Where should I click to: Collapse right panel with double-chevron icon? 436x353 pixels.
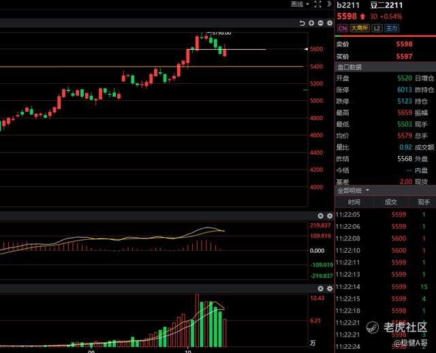tap(329, 4)
